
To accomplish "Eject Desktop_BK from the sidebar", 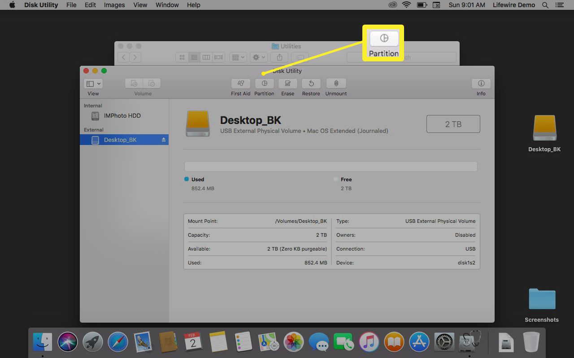I will point(164,140).
